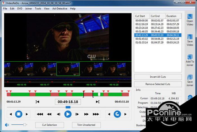
Task: Click the blue seek slider handle
Action: coord(68,107)
